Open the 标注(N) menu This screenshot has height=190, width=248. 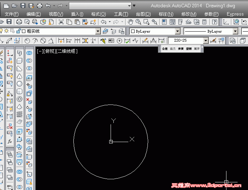coord(166,14)
